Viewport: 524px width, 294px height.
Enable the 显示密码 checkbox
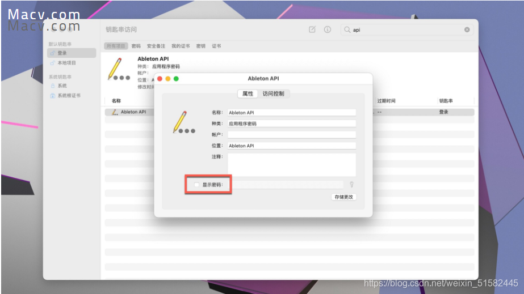(x=196, y=185)
